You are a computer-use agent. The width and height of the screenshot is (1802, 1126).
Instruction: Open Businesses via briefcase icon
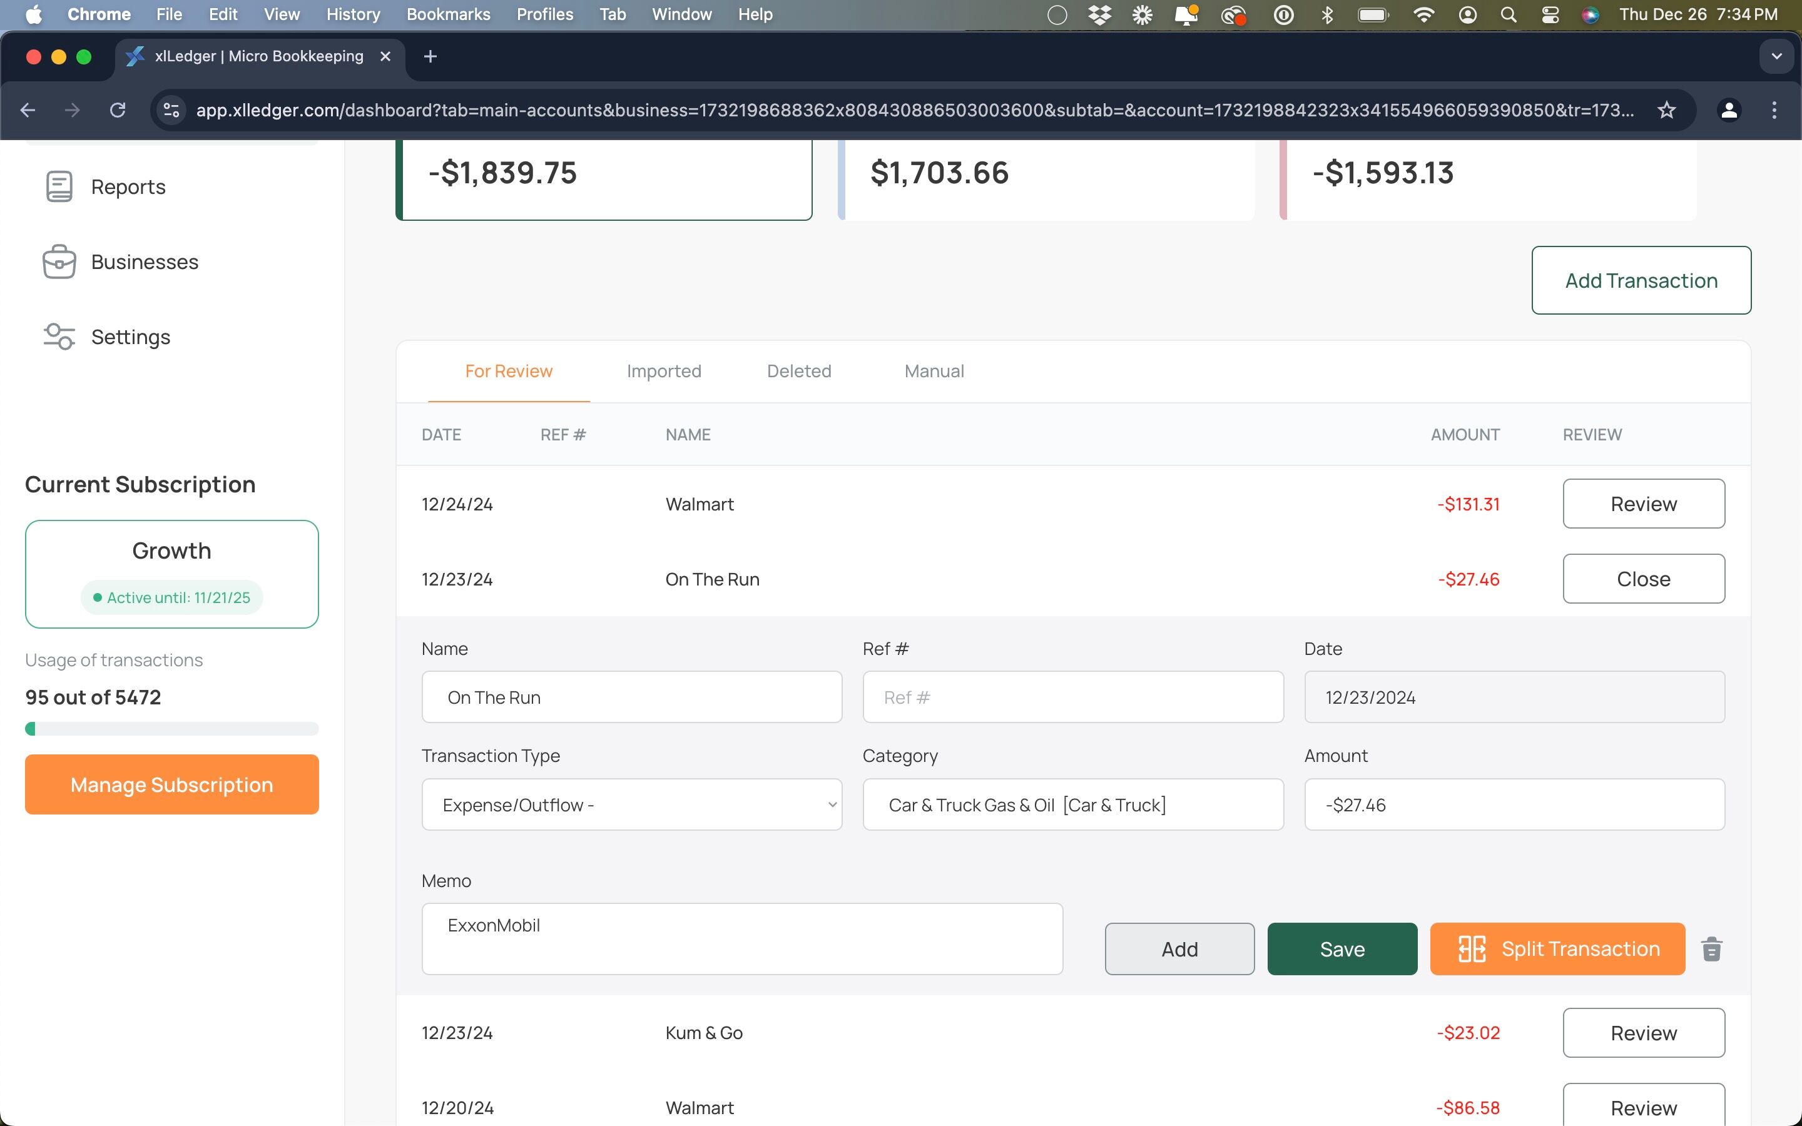tap(59, 261)
